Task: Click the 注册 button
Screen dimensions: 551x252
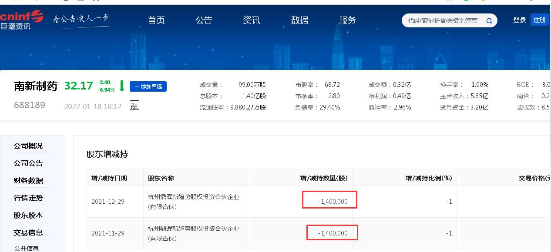Action: [x=539, y=20]
